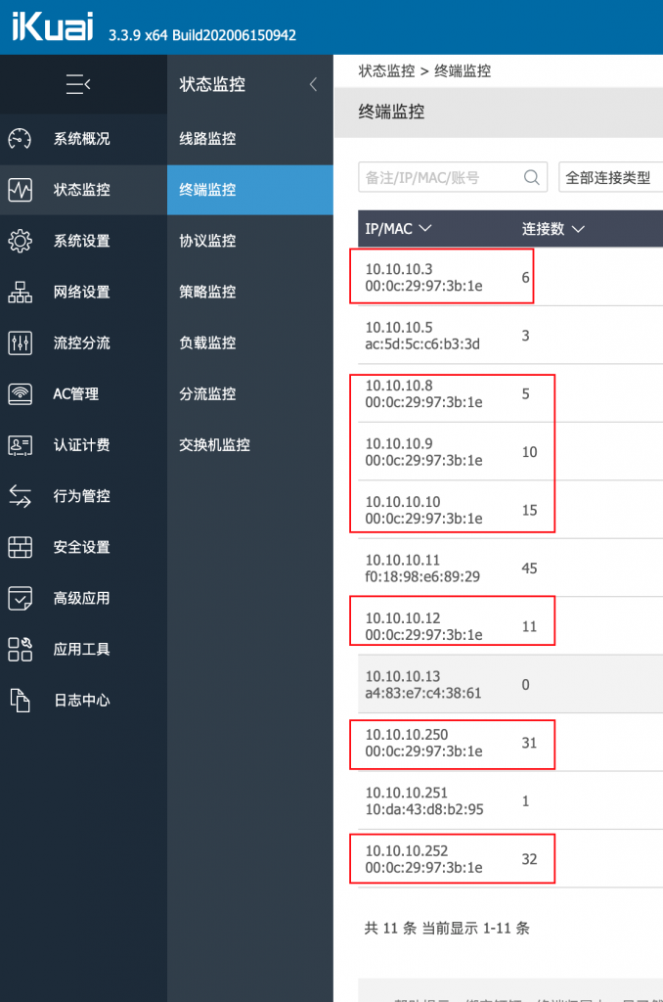This screenshot has width=663, height=1002.
Task: Click connection count 31 for 10.10.10.250
Action: tap(529, 743)
